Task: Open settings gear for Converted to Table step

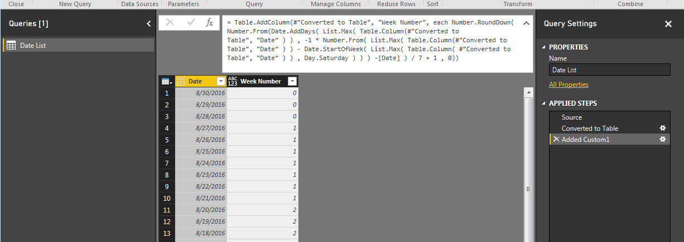Action: 663,128
